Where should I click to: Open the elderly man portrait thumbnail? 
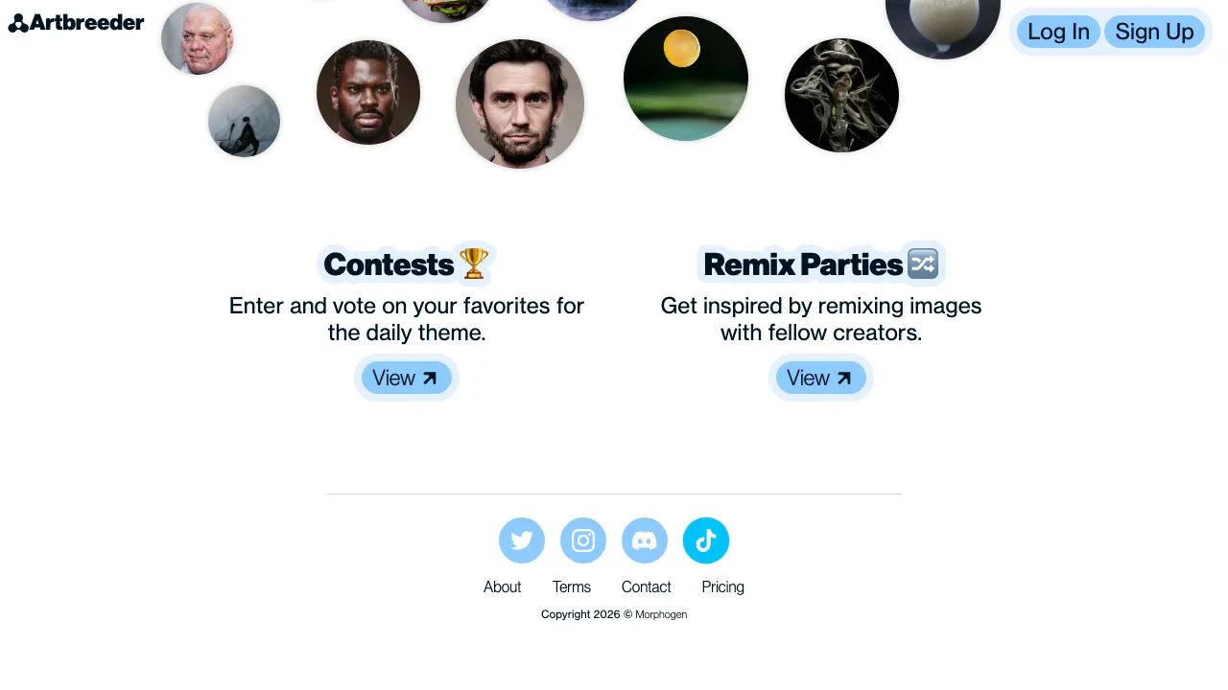(197, 39)
